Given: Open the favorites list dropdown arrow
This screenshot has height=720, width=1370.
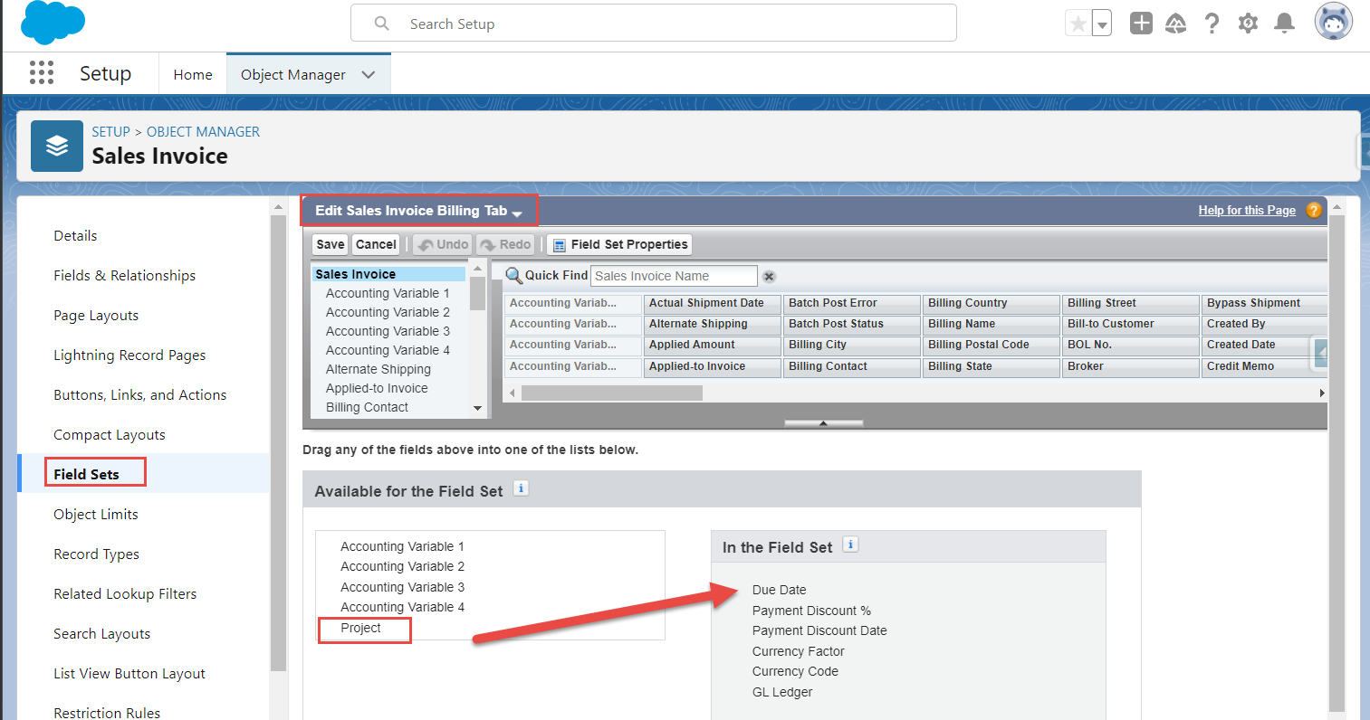Looking at the screenshot, I should (x=1102, y=24).
